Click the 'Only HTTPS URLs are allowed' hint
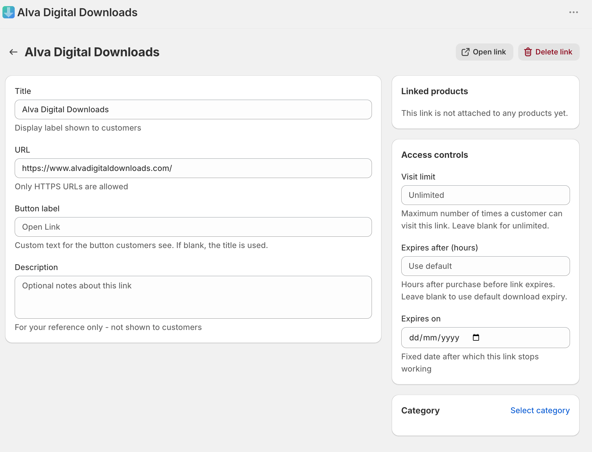This screenshot has width=592, height=452. point(71,187)
